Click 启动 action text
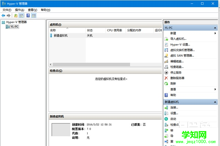This screenshot has width=220, height=146. coord(173,119)
